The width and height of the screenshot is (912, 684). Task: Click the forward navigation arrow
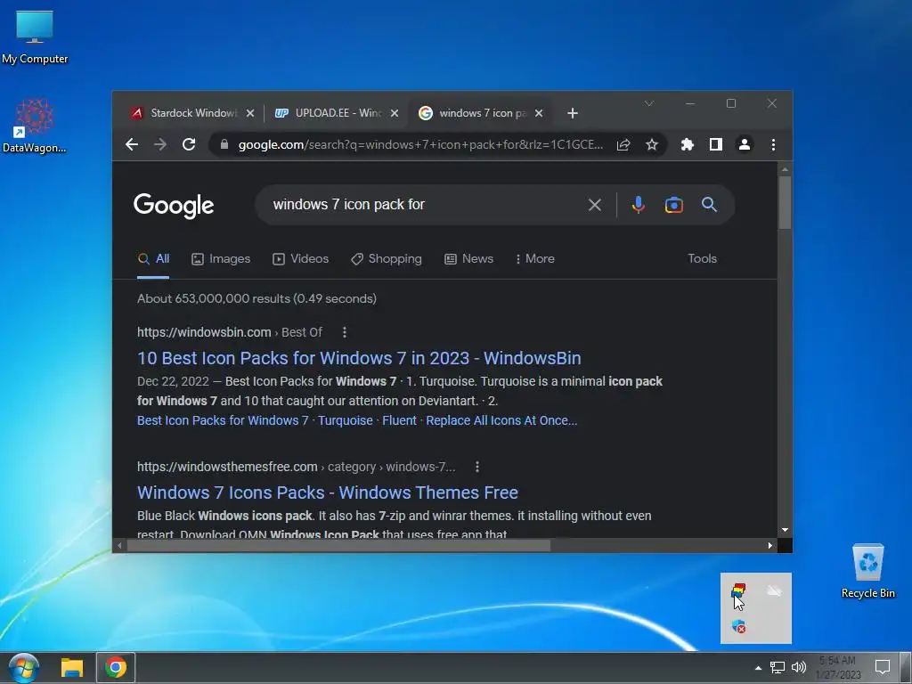coord(160,144)
